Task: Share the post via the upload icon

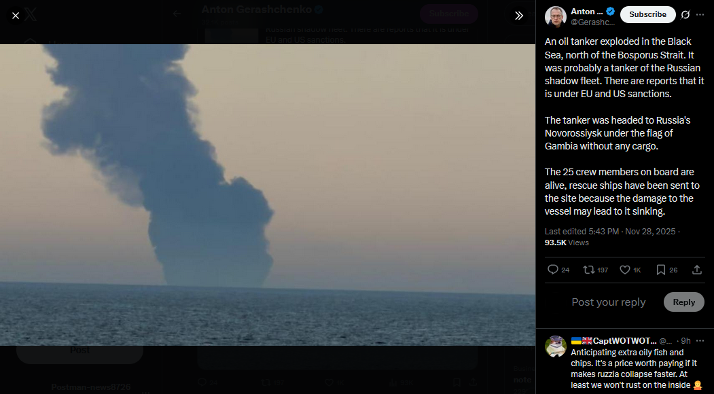Action: 697,270
